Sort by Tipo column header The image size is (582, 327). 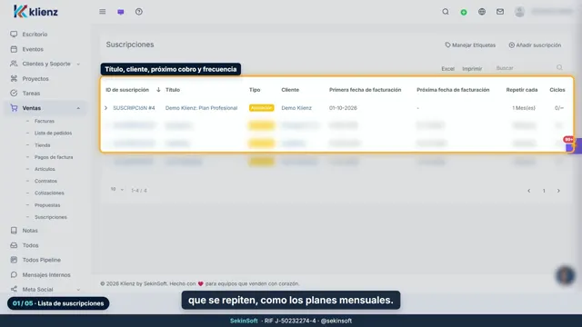255,90
